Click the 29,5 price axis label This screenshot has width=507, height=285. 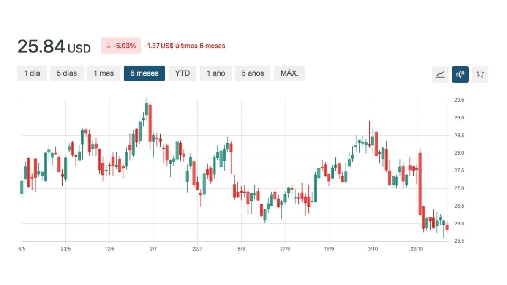point(459,100)
